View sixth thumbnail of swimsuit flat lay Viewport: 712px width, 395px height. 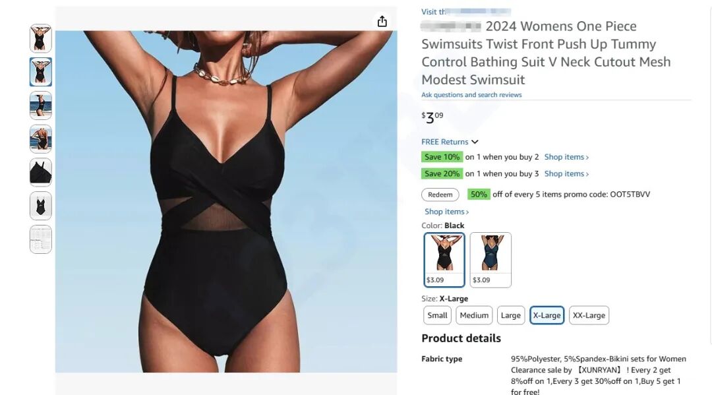(x=41, y=206)
